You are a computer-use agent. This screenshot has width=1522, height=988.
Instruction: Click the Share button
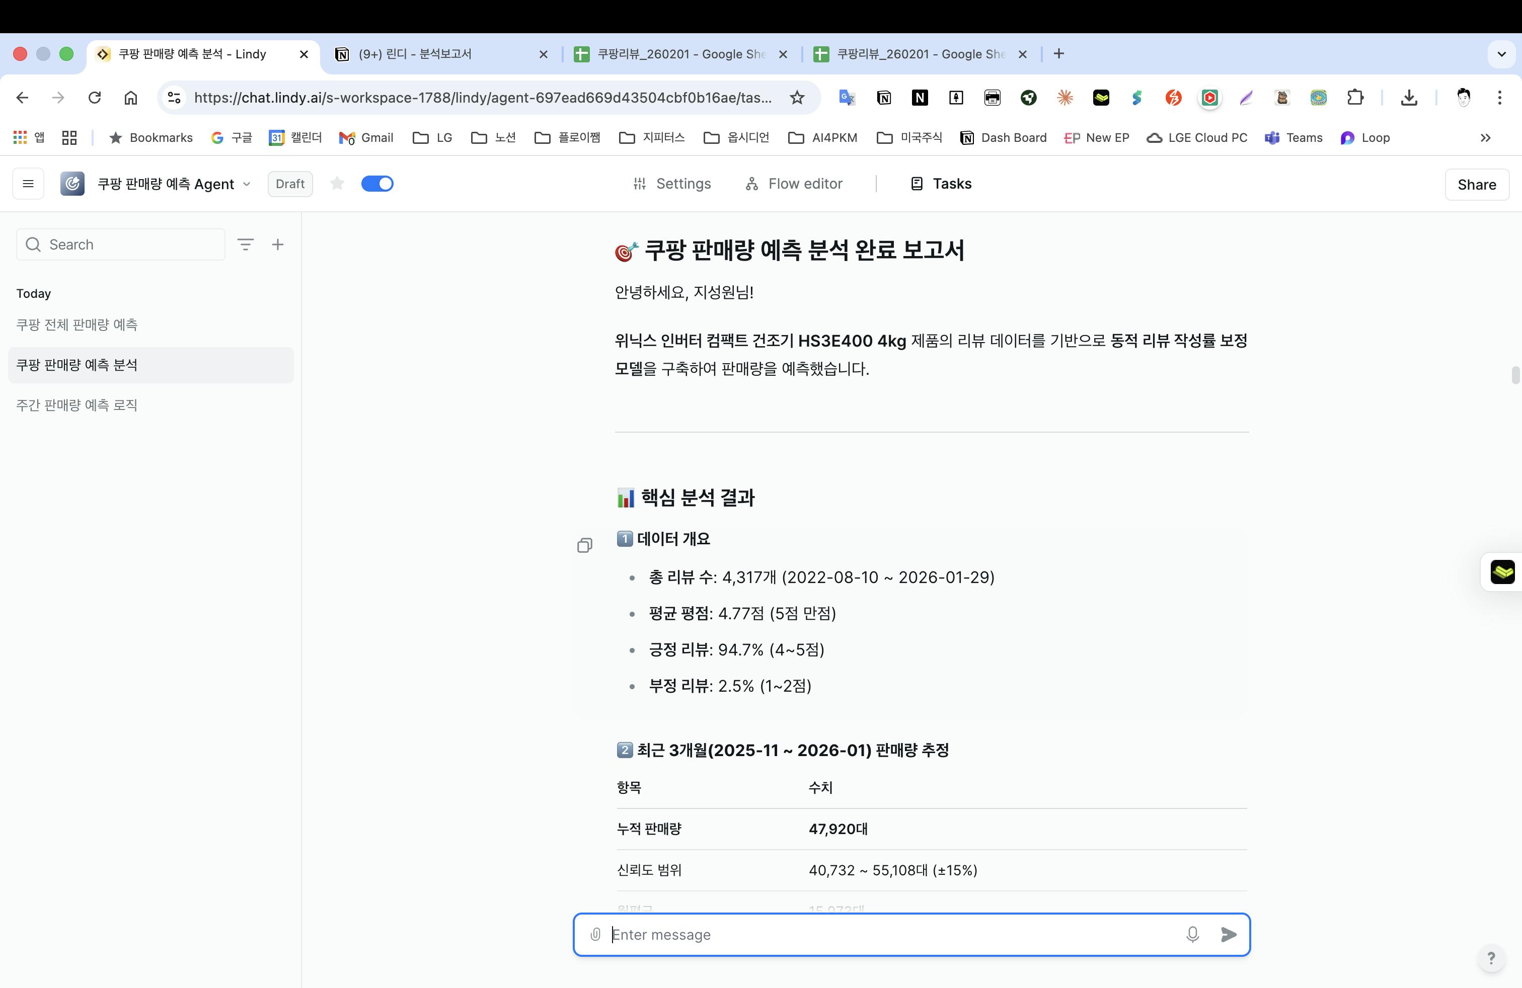tap(1477, 184)
